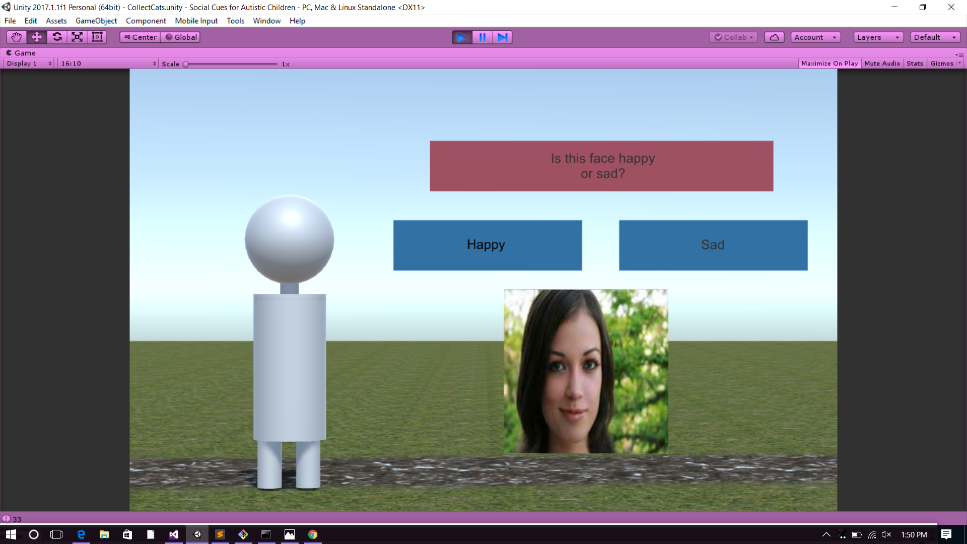Open the Cloud services panel
This screenshot has height=544, width=967.
(x=774, y=37)
